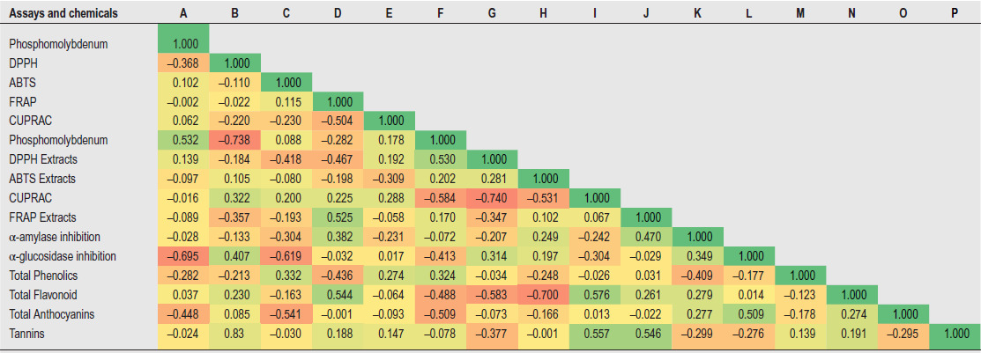The height and width of the screenshot is (353, 981).
Task: Click the Tannins row label
Action: pos(28,334)
